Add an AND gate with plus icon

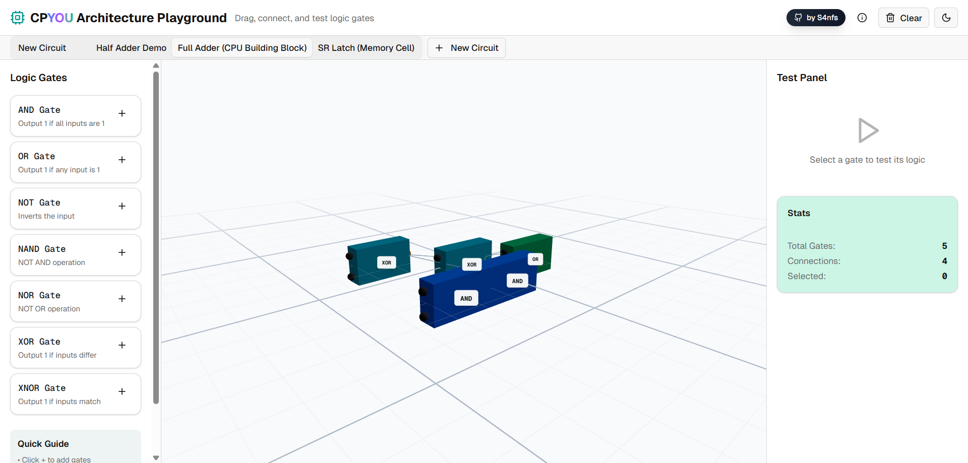(122, 114)
